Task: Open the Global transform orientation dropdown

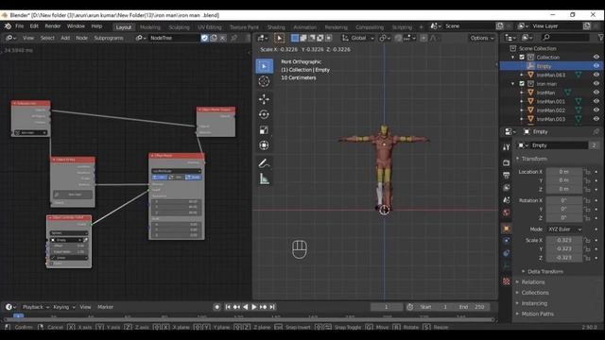Action: (x=357, y=38)
